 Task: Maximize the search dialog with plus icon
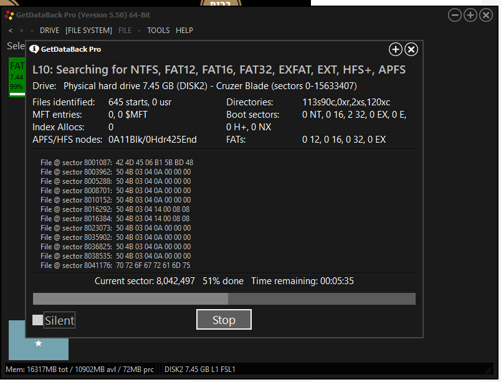click(x=396, y=49)
